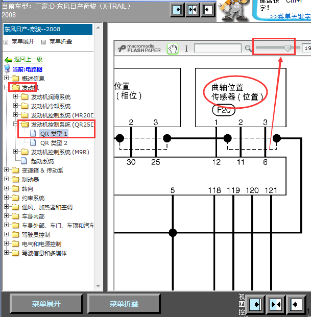Image resolution: width=311 pixels, height=317 pixels.
Task: Click bottom right-arrow view control button
Action: pyautogui.click(x=255, y=304)
